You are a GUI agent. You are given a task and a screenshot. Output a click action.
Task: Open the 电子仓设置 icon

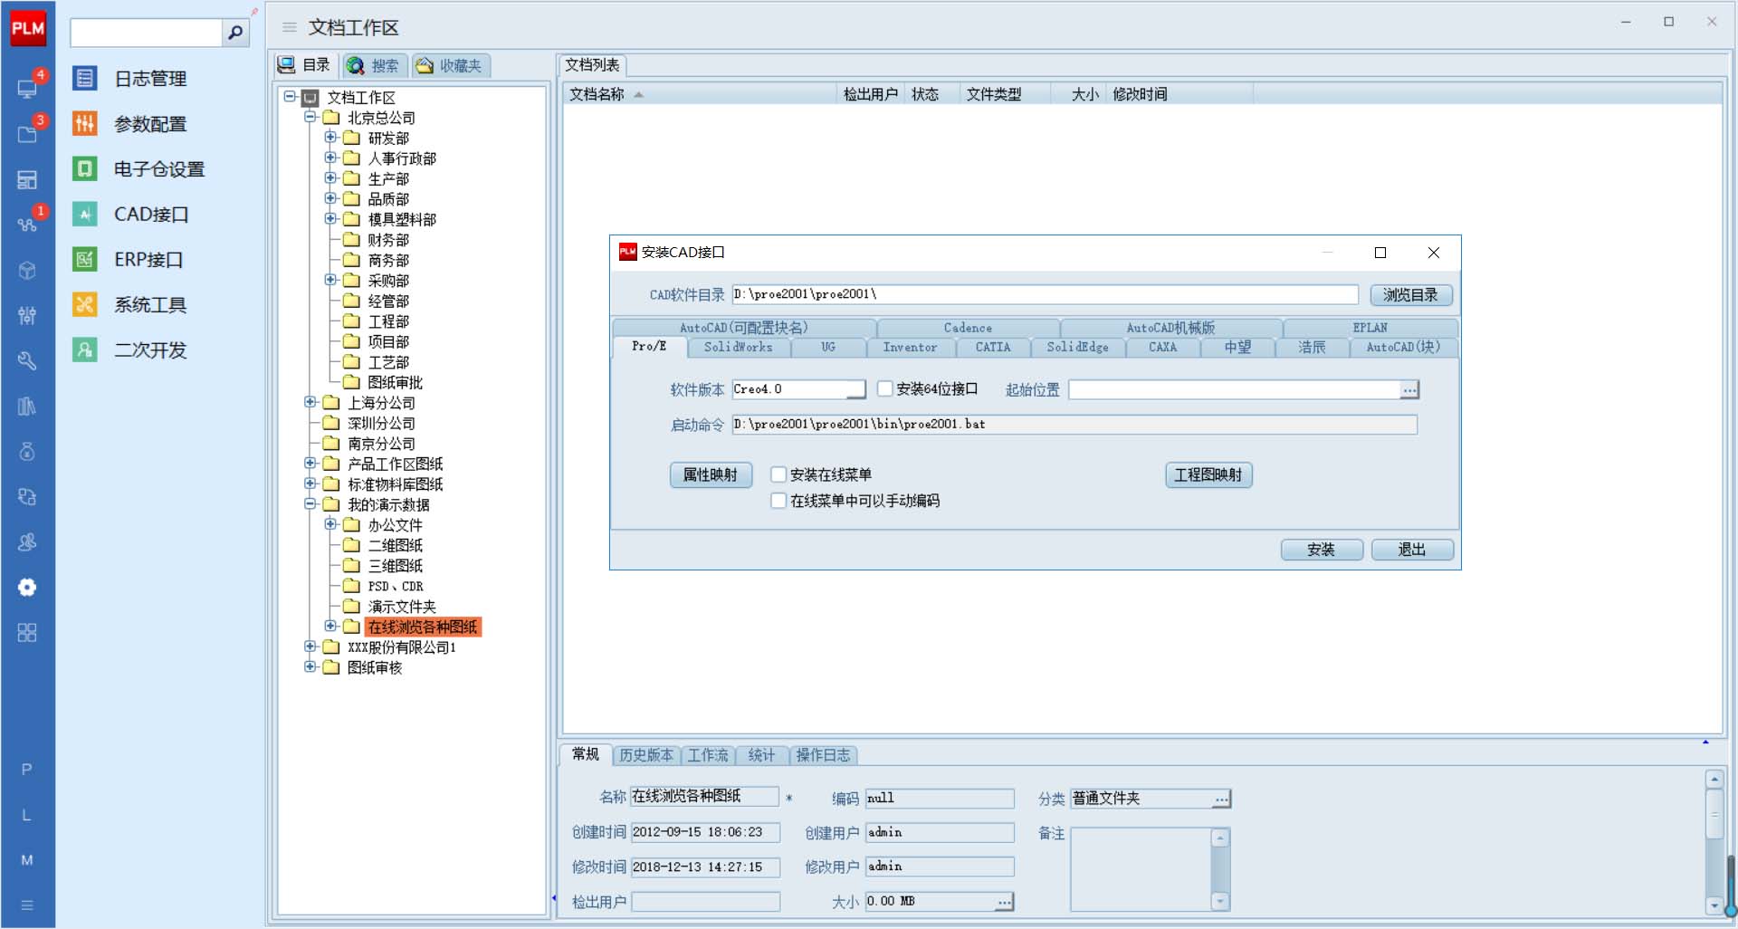coord(85,169)
